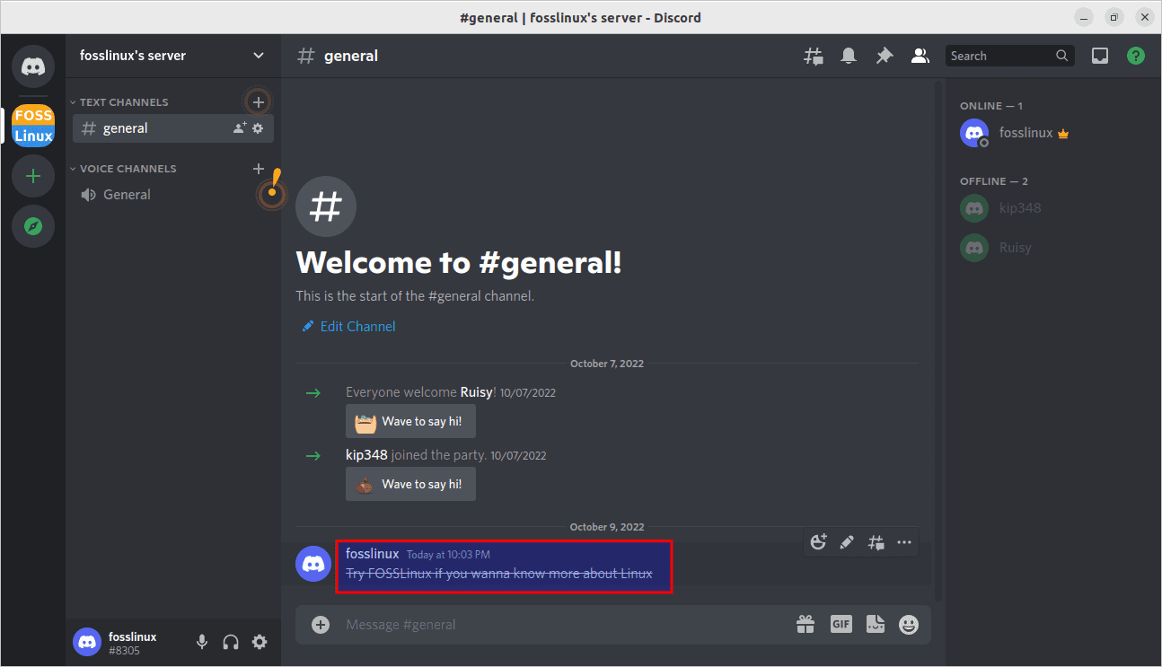The width and height of the screenshot is (1162, 667).
Task: Open the inbox
Action: (x=1100, y=56)
